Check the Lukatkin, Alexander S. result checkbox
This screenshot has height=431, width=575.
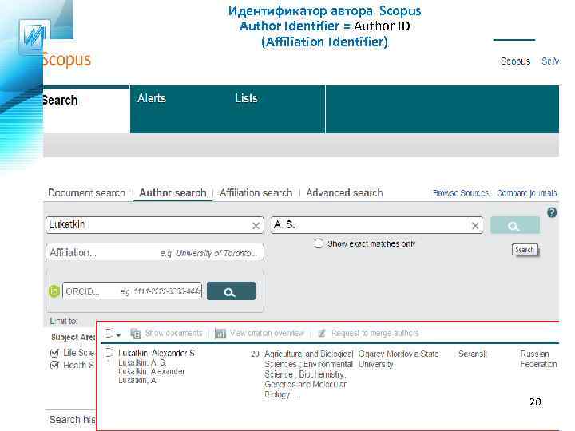[x=109, y=353]
